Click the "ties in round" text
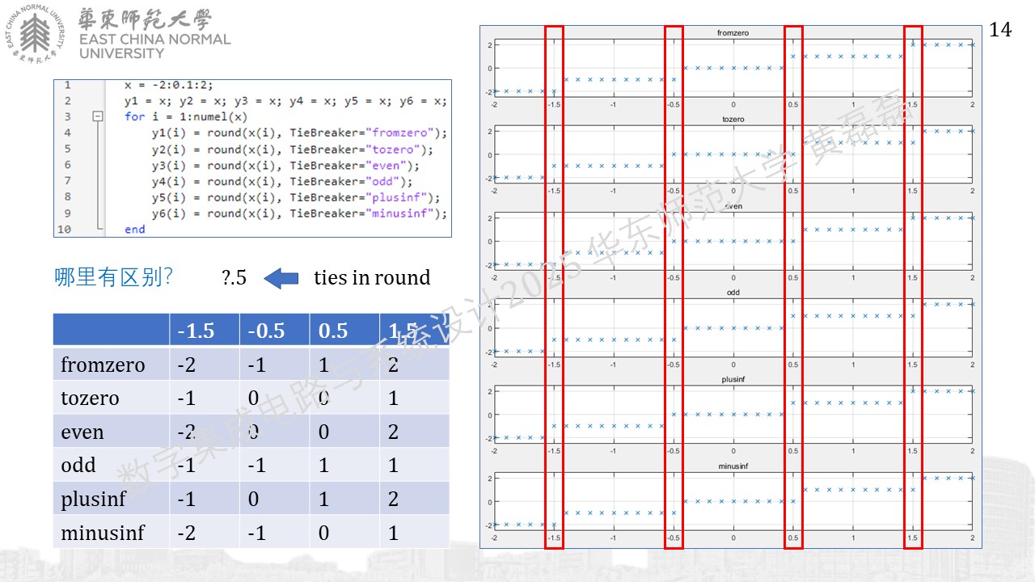 [x=372, y=278]
